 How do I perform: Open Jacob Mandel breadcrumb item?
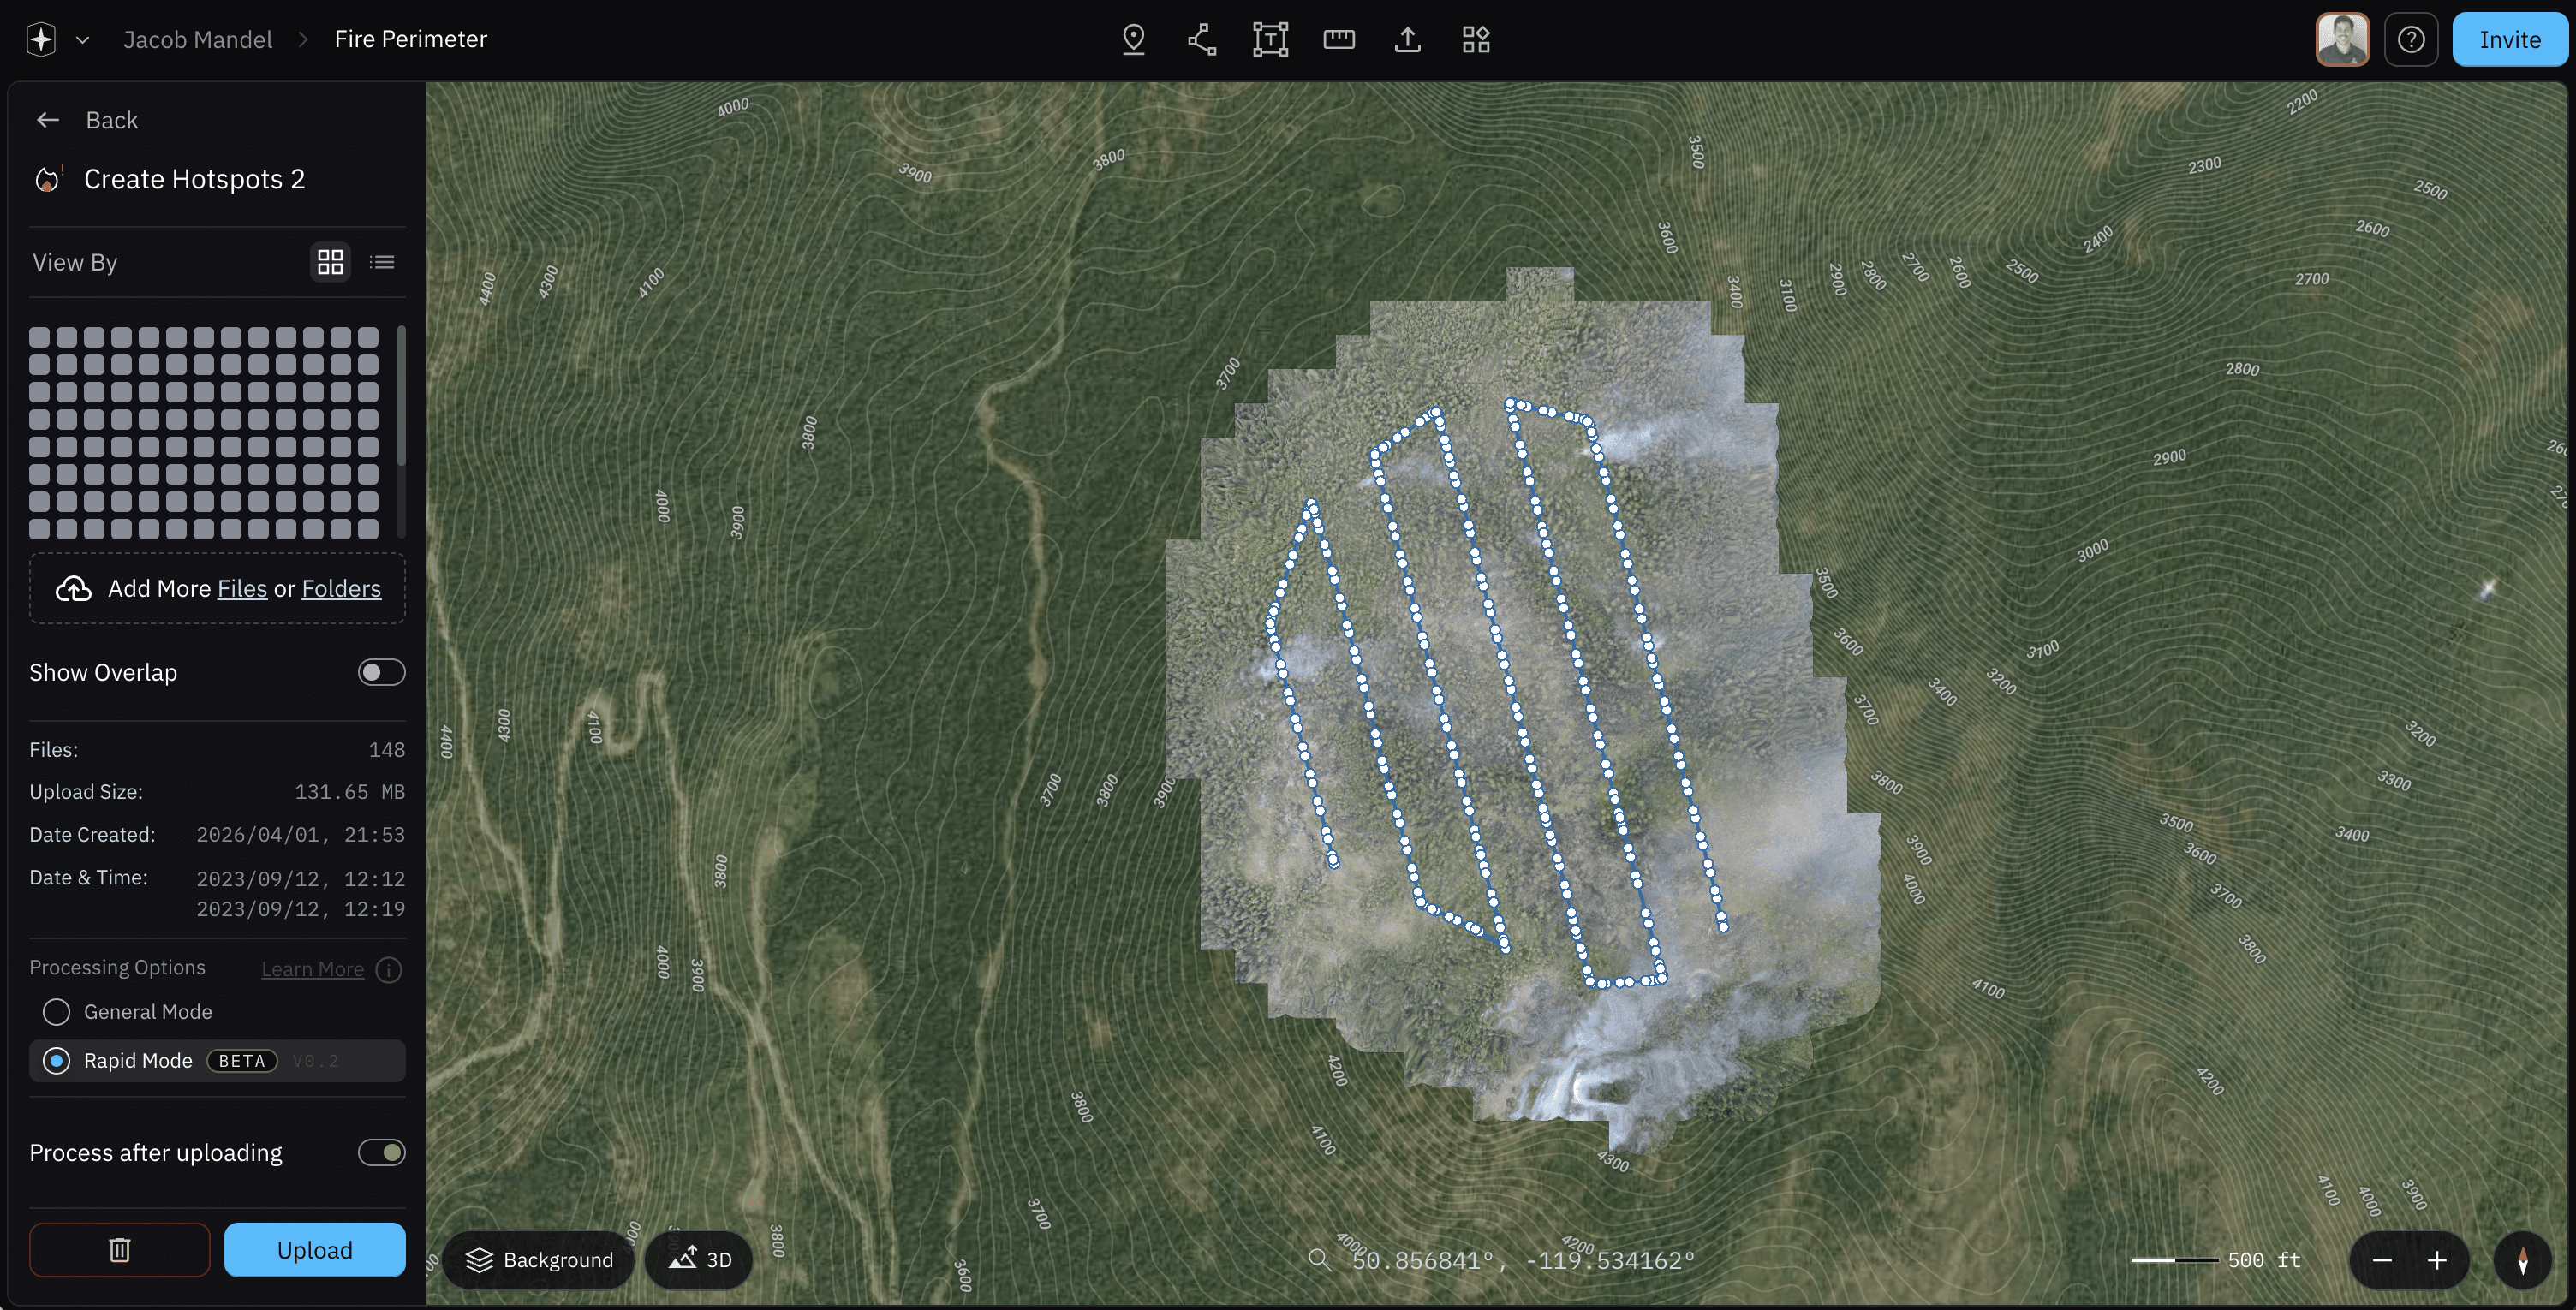197,39
